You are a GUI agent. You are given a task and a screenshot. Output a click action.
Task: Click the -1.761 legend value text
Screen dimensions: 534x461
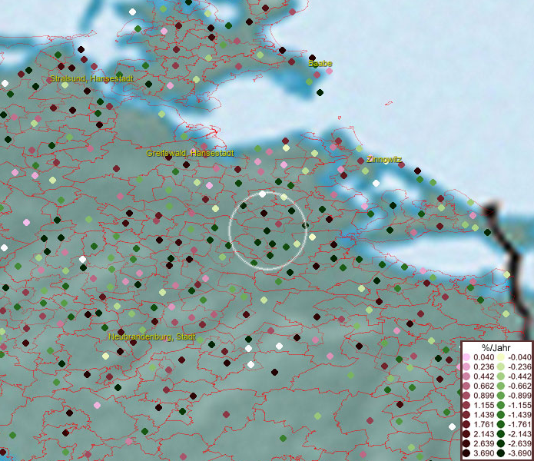coord(519,425)
